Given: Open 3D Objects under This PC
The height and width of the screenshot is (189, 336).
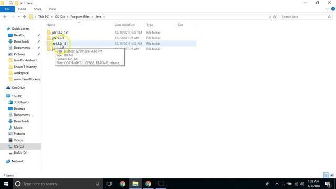Looking at the screenshot, I should point(21,102).
